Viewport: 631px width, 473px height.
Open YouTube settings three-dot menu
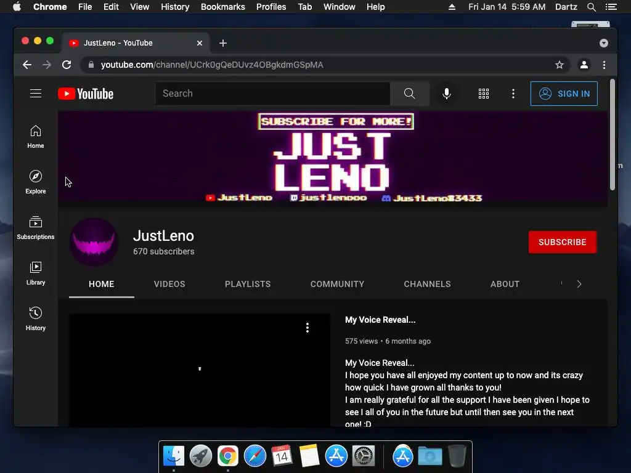tap(513, 94)
